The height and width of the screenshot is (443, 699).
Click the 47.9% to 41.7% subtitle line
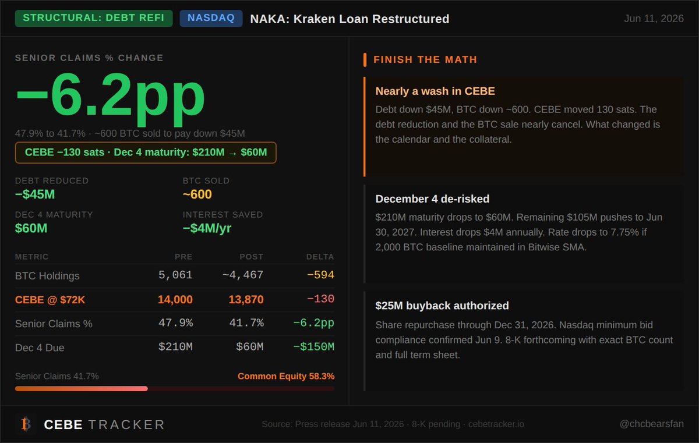pyautogui.click(x=130, y=133)
